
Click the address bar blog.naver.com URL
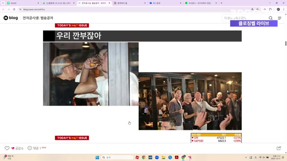click(x=34, y=9)
